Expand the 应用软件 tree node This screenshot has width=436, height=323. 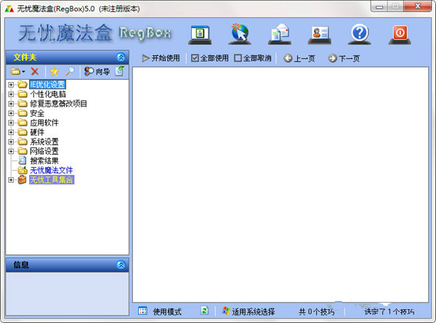click(11, 123)
